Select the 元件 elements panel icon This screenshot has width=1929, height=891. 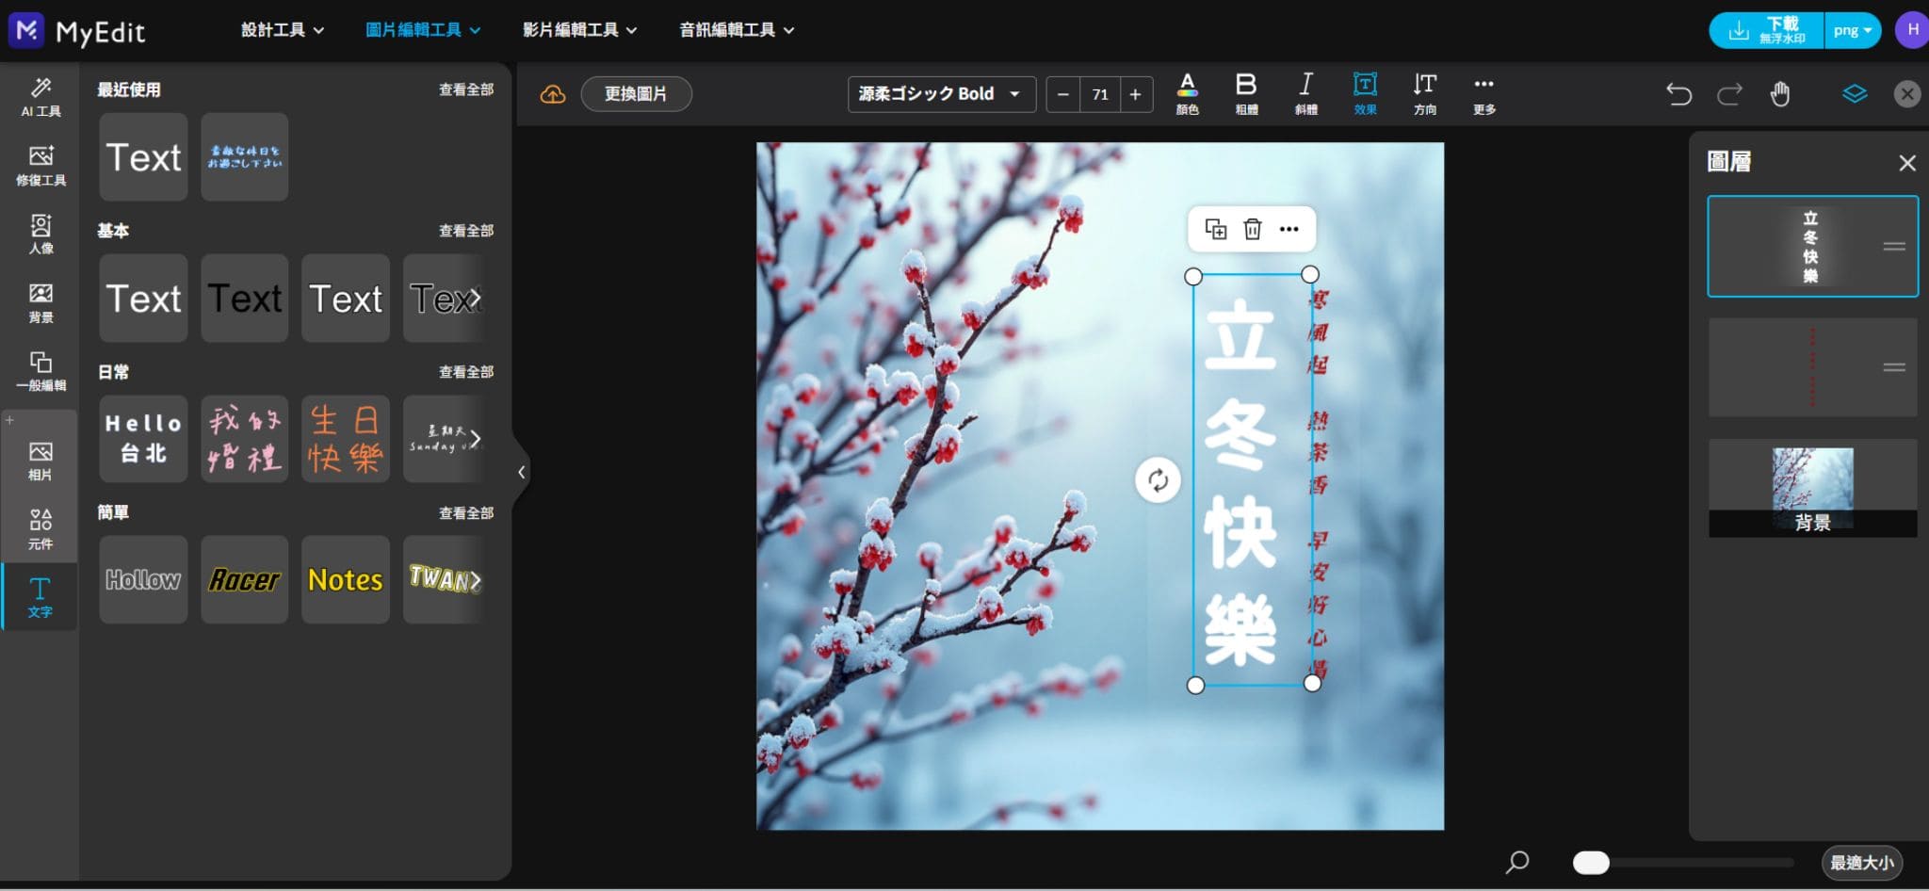coord(41,528)
